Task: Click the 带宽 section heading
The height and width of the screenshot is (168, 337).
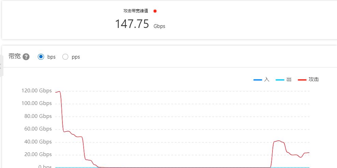Action: point(15,57)
